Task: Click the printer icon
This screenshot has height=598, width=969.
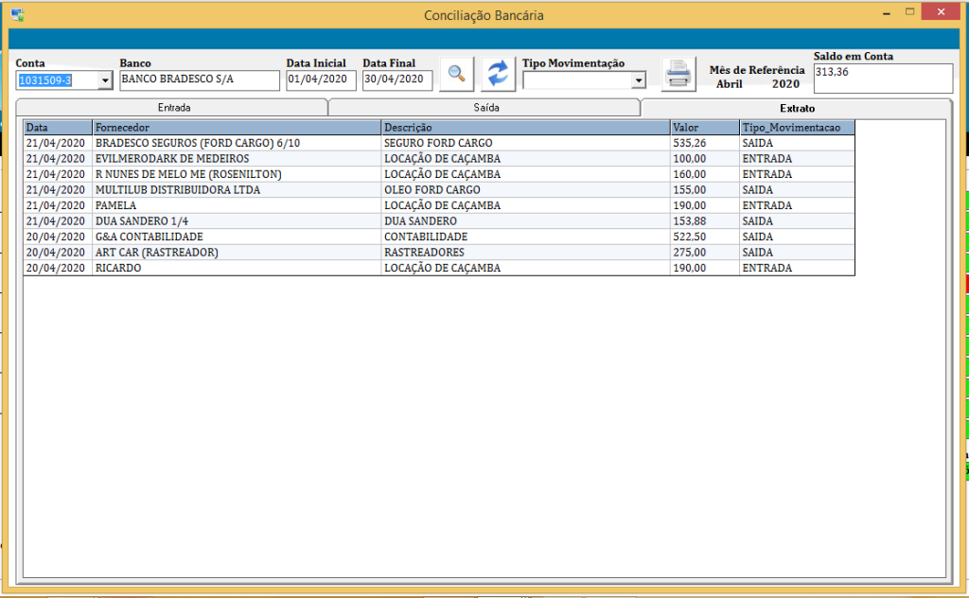Action: (678, 74)
